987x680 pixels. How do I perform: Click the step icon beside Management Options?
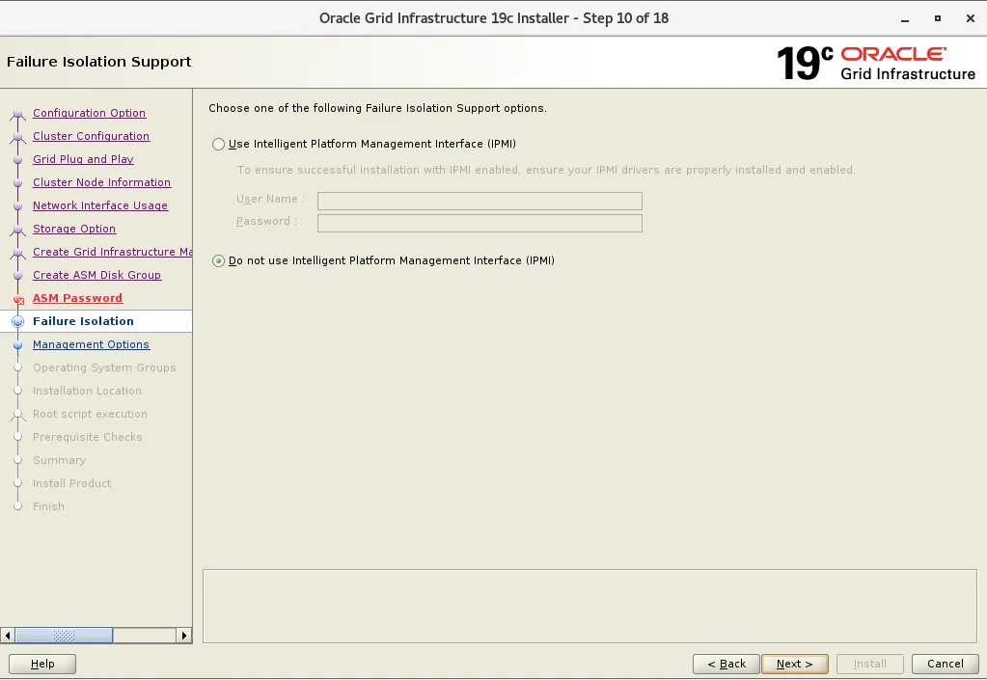point(18,344)
